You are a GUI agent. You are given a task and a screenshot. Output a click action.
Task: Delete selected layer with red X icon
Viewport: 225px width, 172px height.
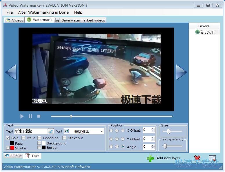pos(197,158)
